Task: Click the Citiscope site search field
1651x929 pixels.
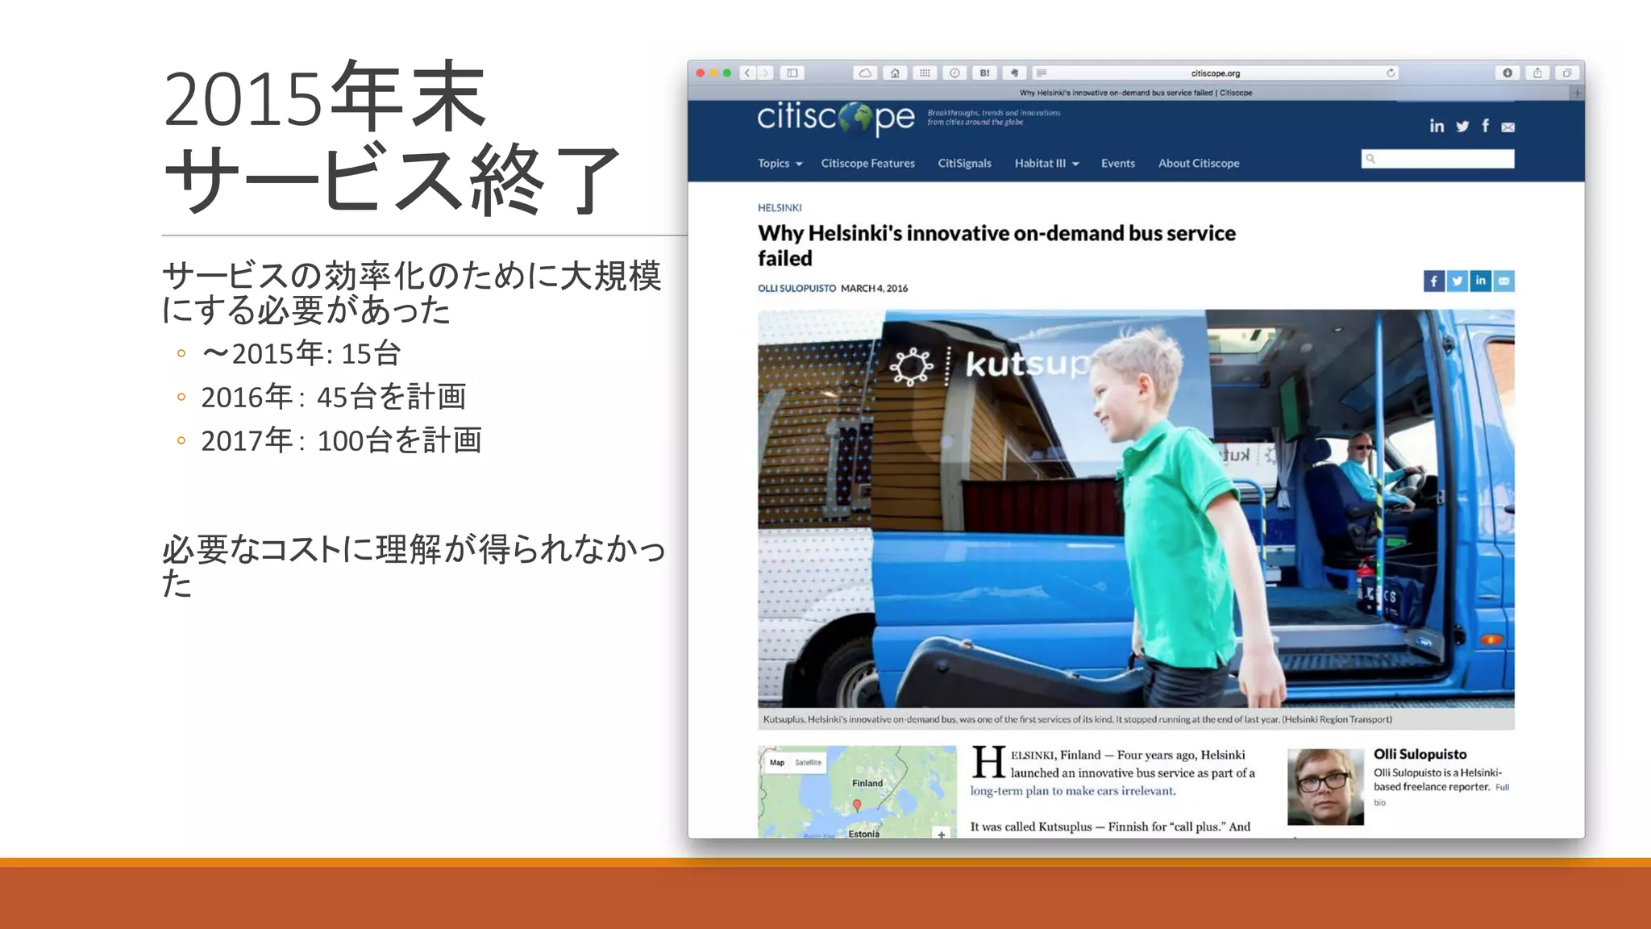Action: coord(1443,159)
